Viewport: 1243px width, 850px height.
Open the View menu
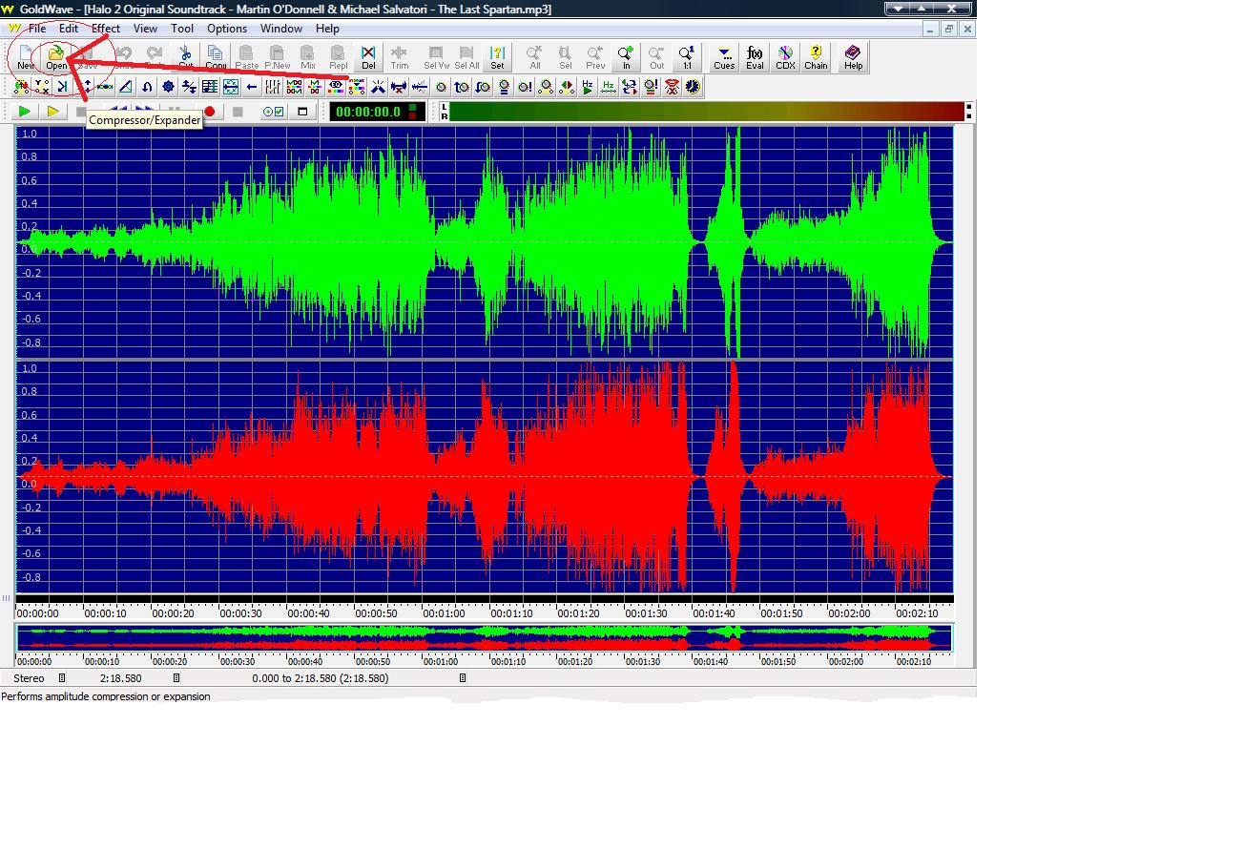pyautogui.click(x=145, y=29)
